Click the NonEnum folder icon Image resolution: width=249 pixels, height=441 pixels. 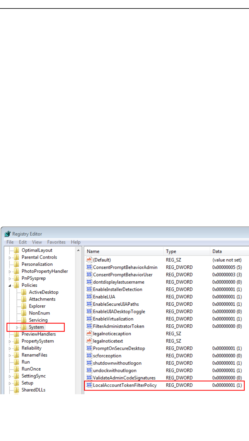(x=24, y=313)
